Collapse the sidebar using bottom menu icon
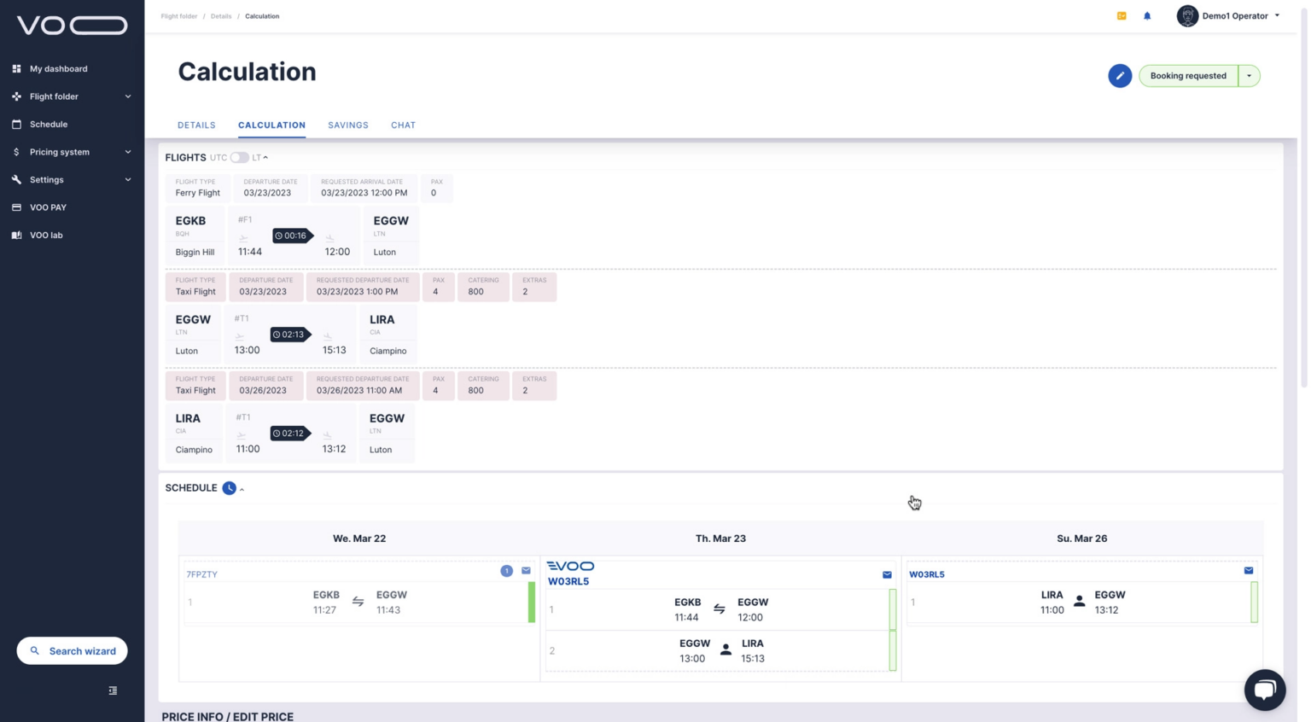Image resolution: width=1311 pixels, height=722 pixels. pos(113,690)
